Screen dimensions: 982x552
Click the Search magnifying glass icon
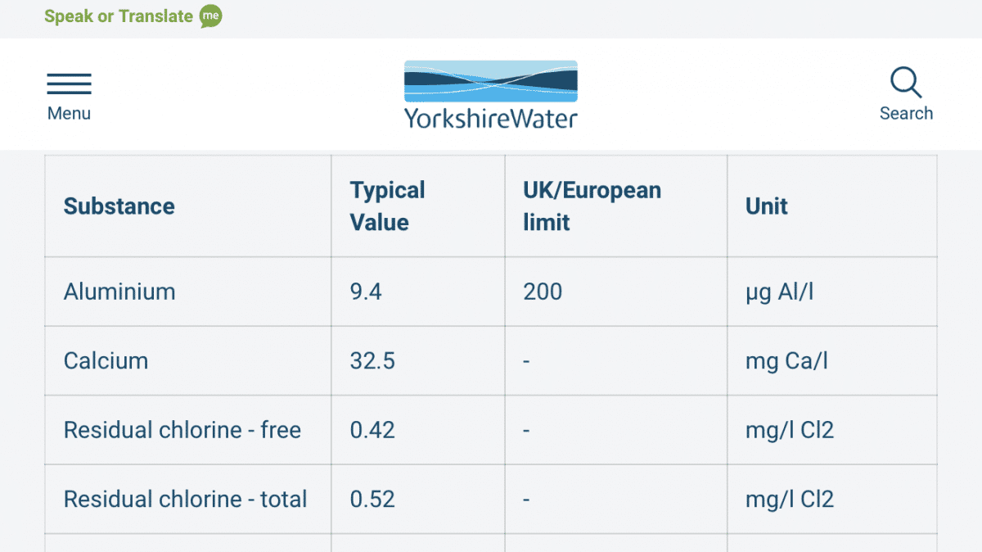pyautogui.click(x=906, y=83)
